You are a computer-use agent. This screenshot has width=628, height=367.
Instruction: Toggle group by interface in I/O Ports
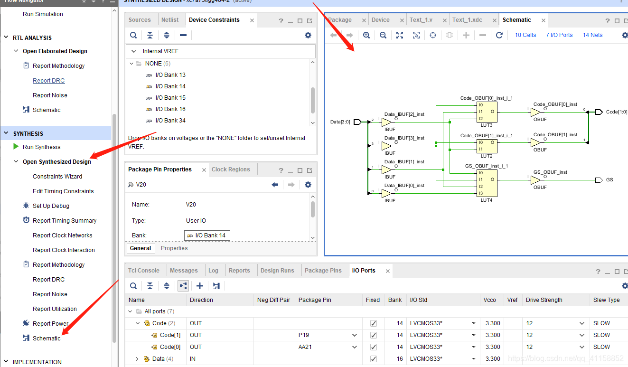[183, 286]
